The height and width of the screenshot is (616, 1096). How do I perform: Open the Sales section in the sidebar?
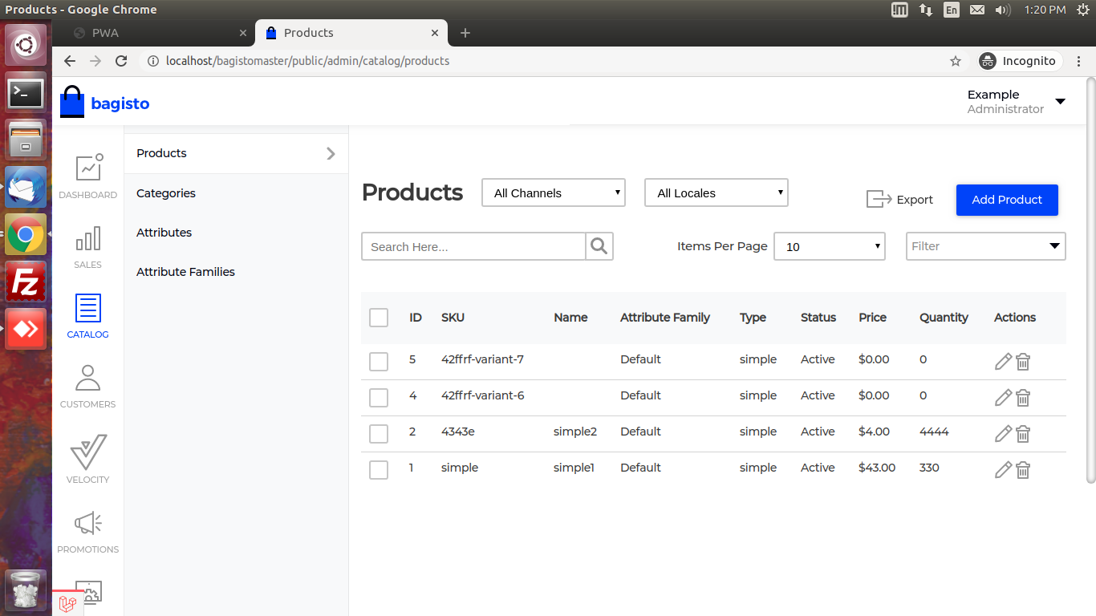(x=87, y=247)
